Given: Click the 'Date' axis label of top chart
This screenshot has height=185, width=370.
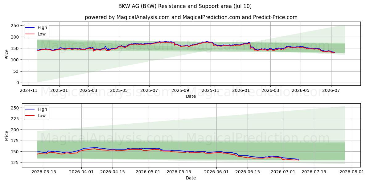Looking at the screenshot, I should tap(191, 96).
